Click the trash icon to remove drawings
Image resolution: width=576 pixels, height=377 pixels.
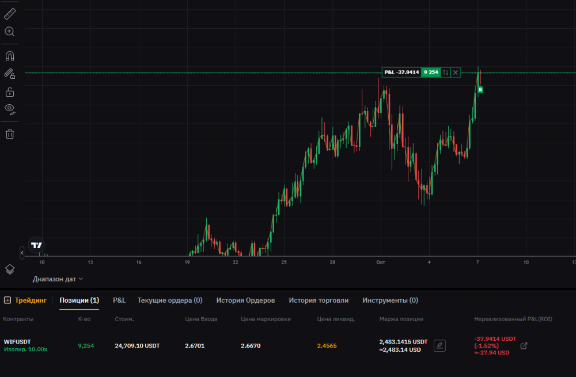coord(10,134)
